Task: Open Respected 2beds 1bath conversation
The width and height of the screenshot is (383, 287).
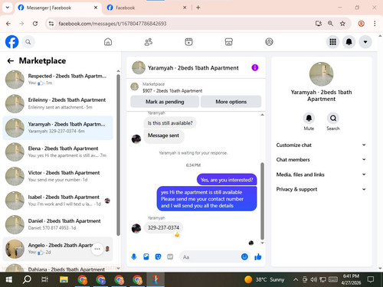Action: click(57, 80)
